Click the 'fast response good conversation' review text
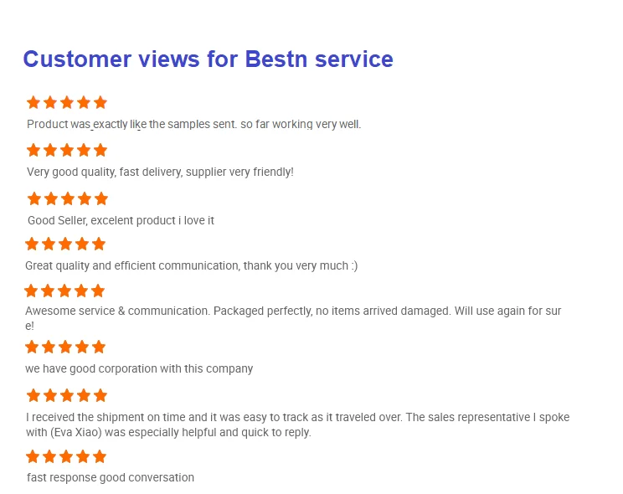The height and width of the screenshot is (494, 623). pos(111,478)
